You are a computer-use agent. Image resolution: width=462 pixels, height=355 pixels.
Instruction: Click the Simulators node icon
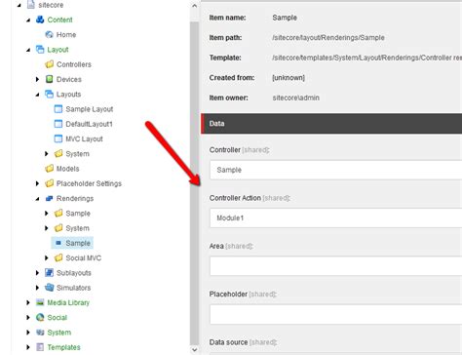point(50,288)
